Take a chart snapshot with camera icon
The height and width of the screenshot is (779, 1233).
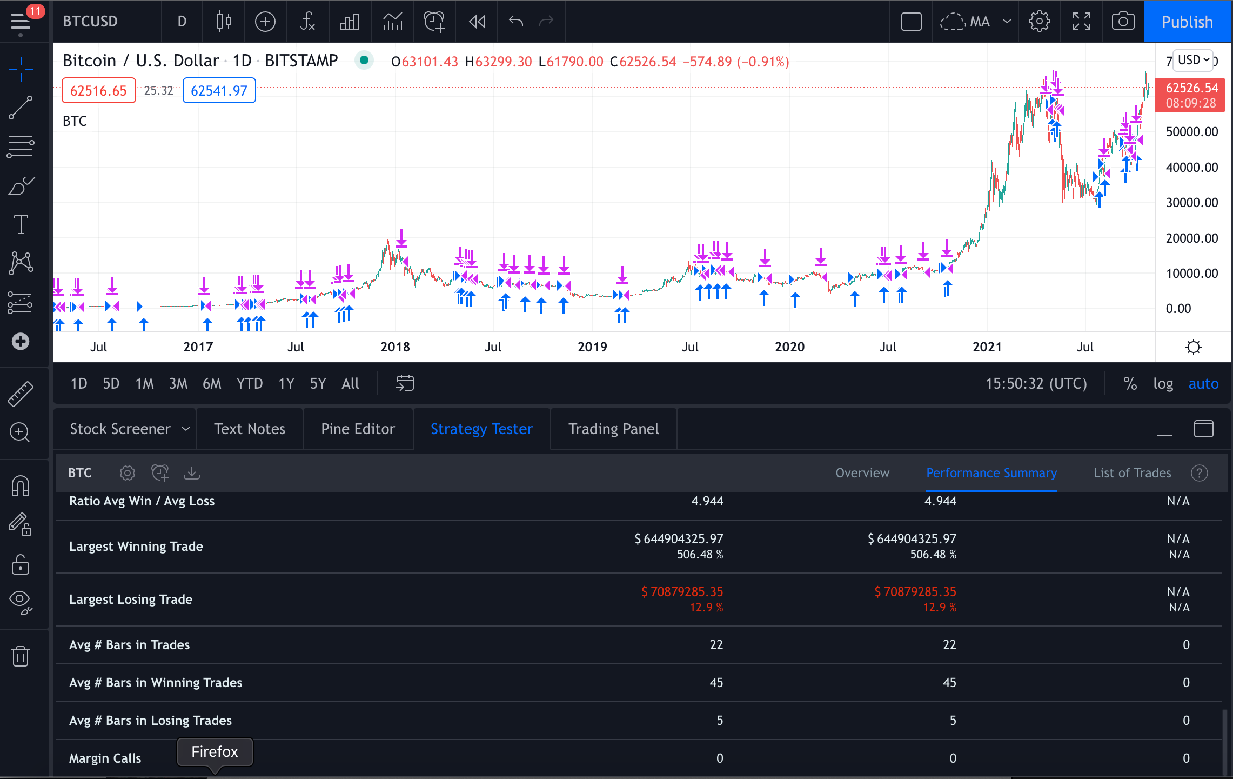tap(1123, 22)
